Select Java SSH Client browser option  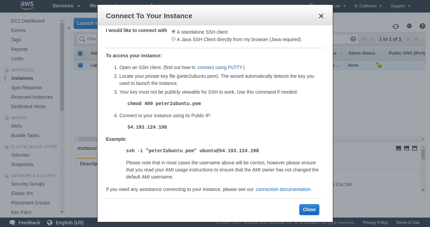click(173, 39)
